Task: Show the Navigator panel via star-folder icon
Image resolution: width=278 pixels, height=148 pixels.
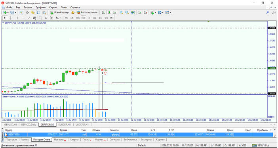Action: [32, 13]
